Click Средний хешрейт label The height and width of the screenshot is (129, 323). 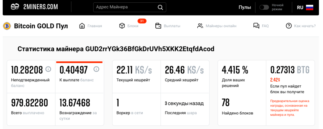(x=182, y=80)
